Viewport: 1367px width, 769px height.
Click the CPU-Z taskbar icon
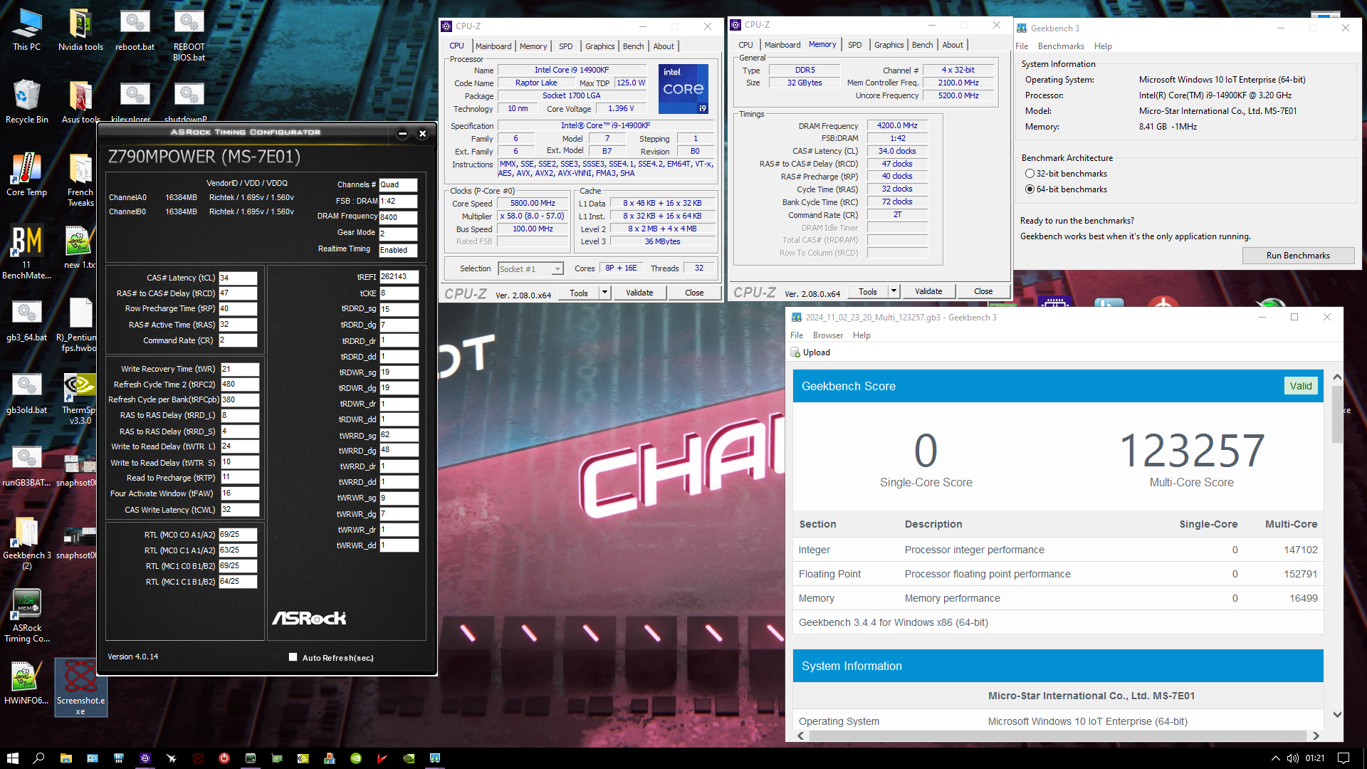tap(145, 758)
